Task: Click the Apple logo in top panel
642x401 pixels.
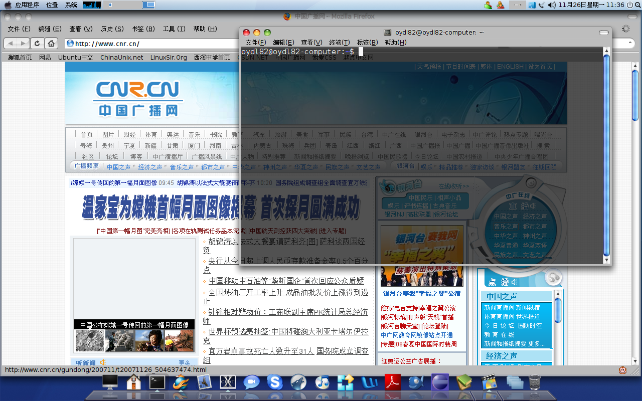Action: [8, 5]
